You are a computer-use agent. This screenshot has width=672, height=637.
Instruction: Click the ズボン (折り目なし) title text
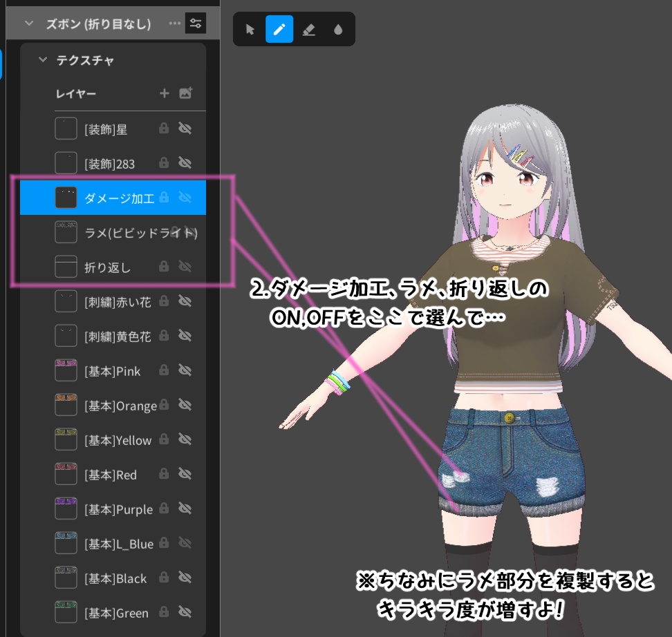pos(99,24)
